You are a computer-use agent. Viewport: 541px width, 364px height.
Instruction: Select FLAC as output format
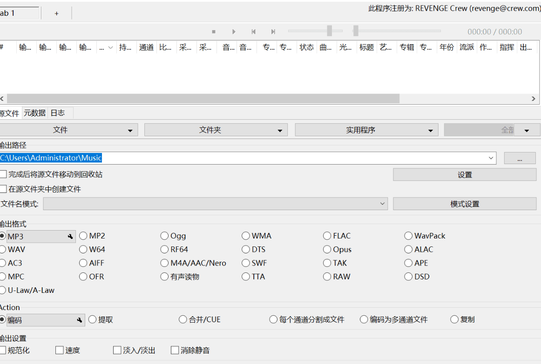click(x=328, y=236)
